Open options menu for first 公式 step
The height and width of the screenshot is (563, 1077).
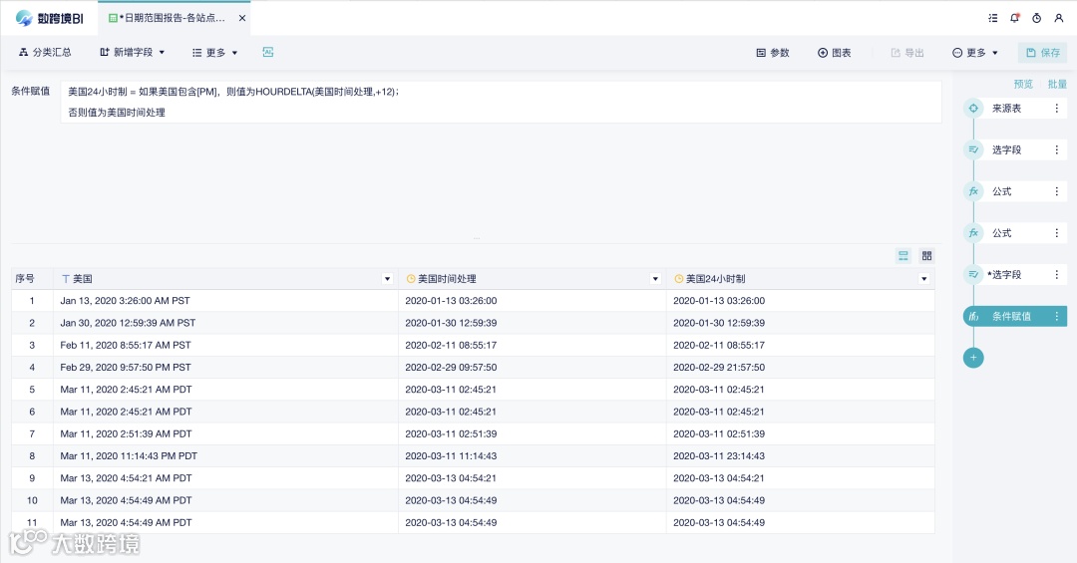pos(1056,191)
